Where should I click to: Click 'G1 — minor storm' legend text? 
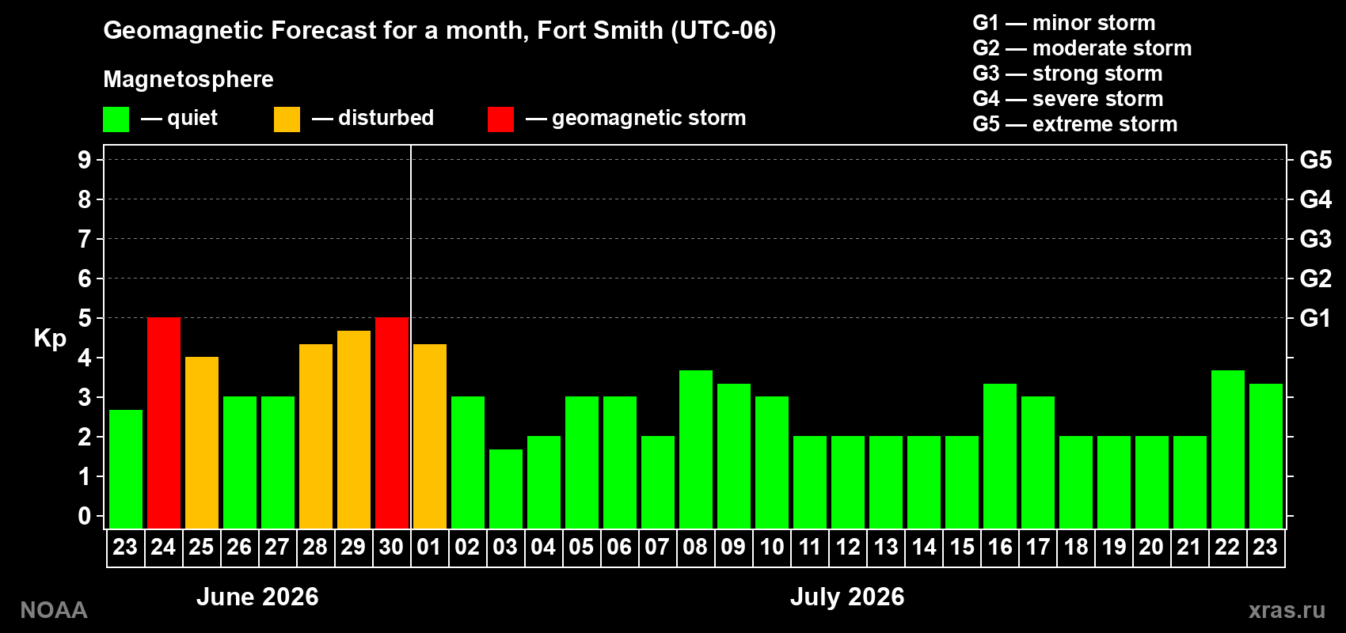tap(1064, 23)
